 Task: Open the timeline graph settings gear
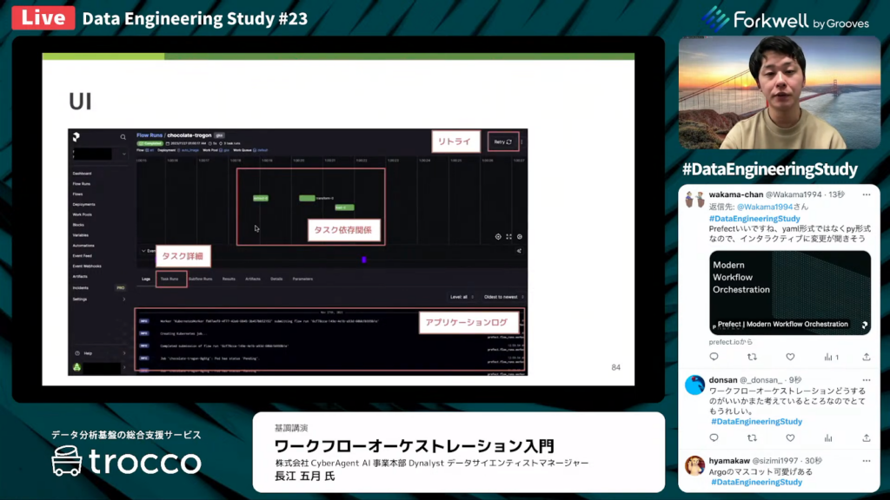click(520, 236)
